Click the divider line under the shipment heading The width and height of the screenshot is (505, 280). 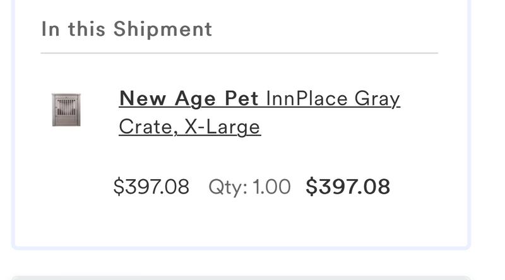(x=239, y=54)
